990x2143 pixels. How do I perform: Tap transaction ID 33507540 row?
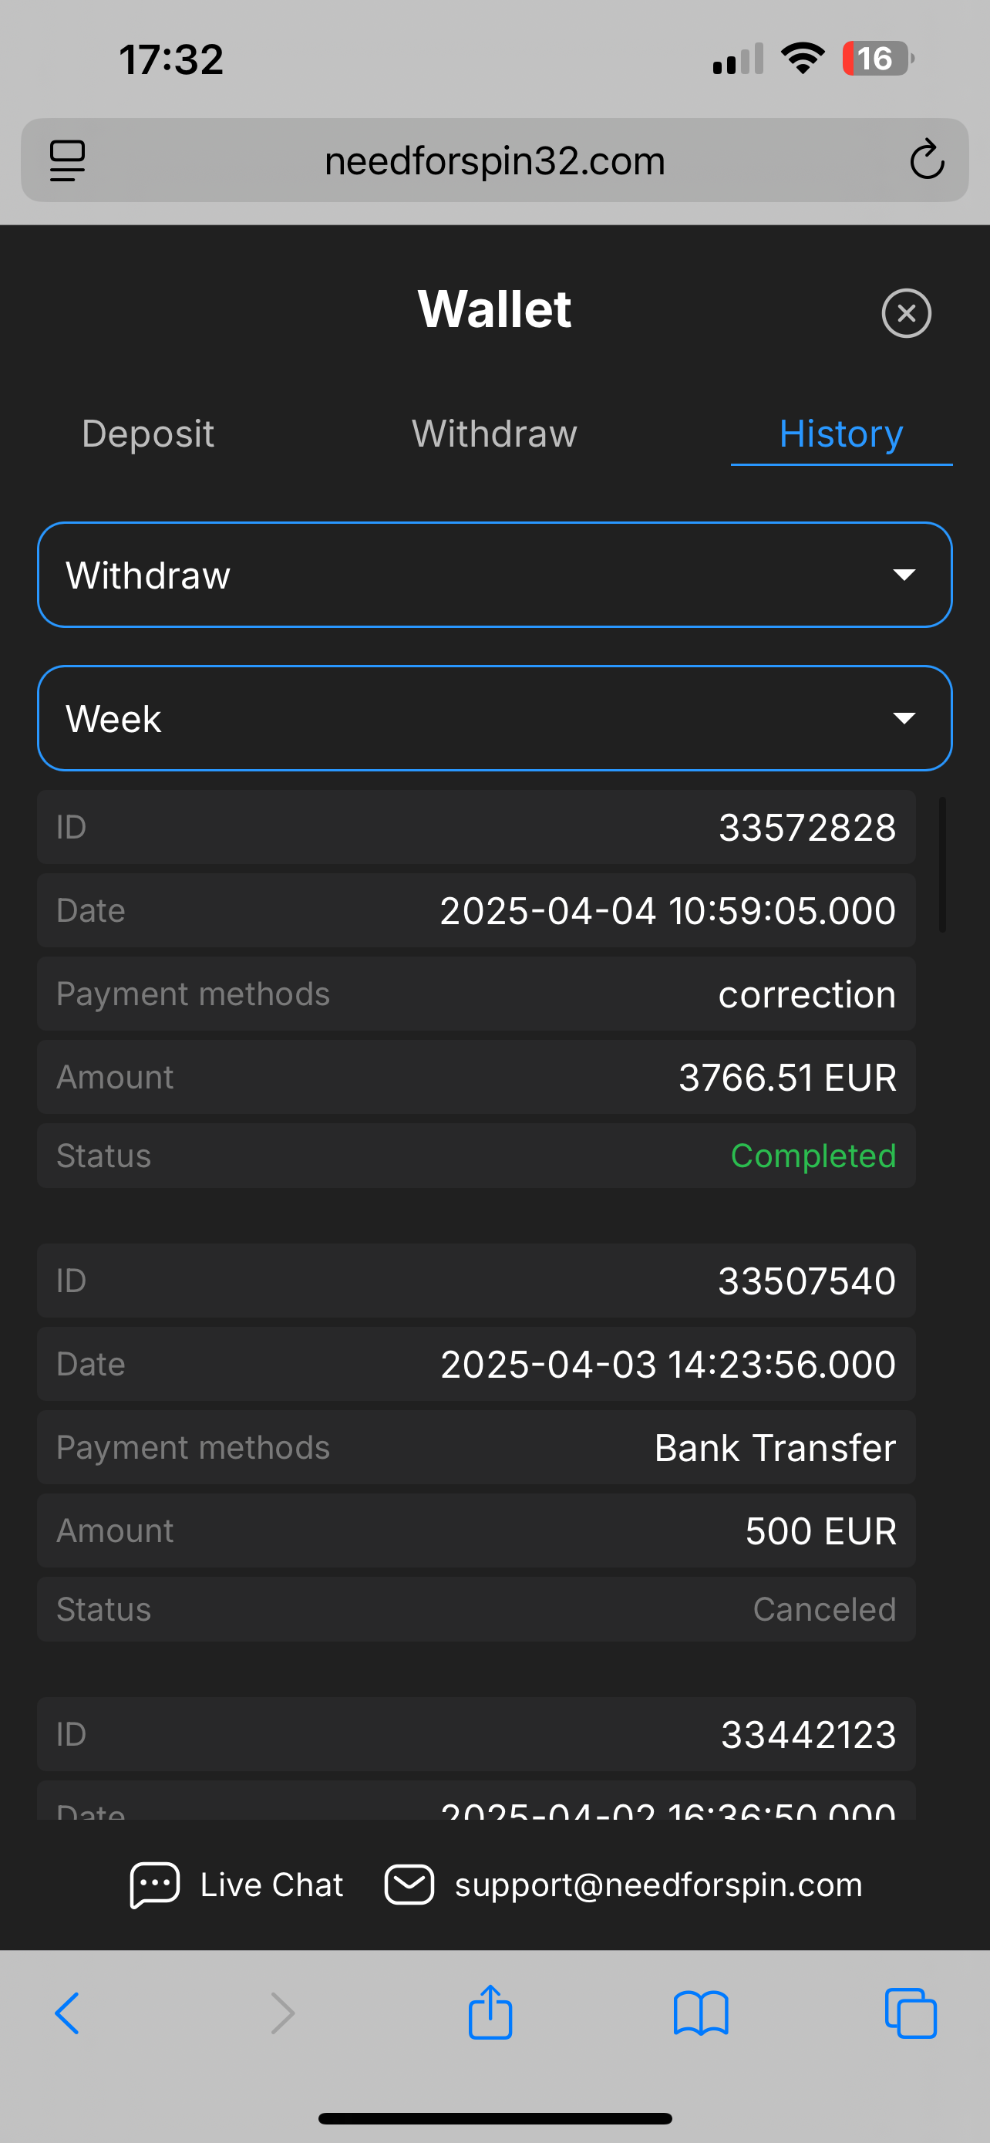(476, 1281)
